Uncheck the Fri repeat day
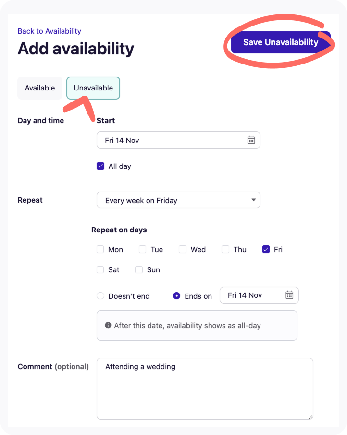 pos(266,249)
